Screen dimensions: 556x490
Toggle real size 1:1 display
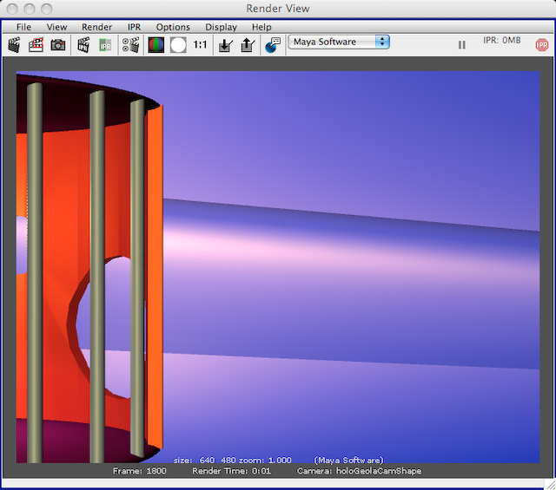[x=201, y=44]
